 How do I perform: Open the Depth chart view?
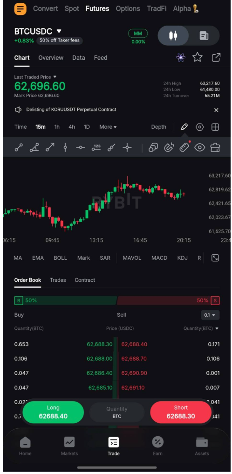159,127
